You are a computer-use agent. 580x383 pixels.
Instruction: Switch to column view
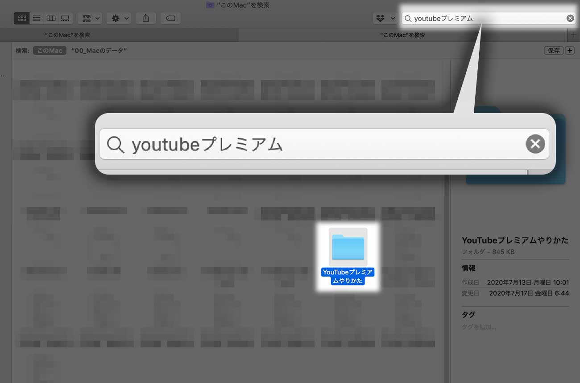(51, 18)
